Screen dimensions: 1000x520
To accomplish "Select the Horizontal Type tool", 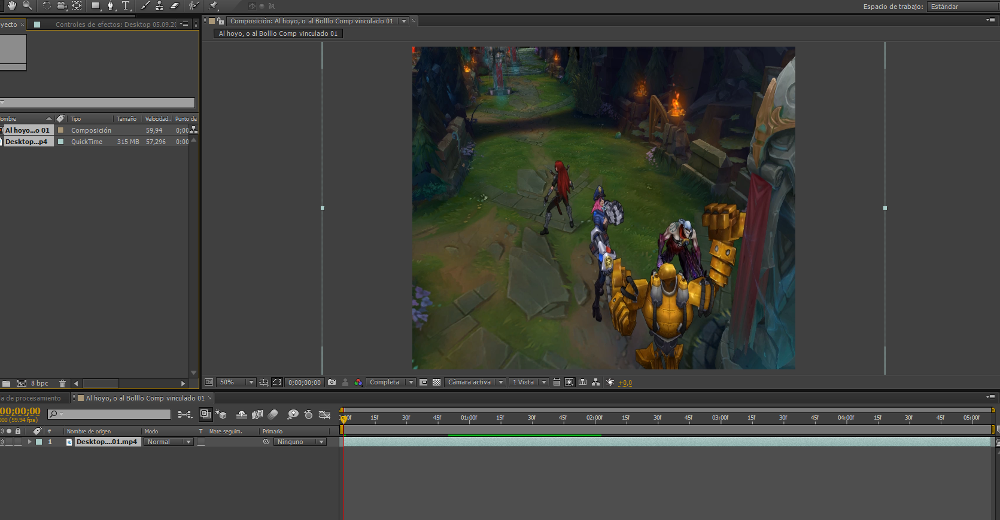I will (126, 6).
